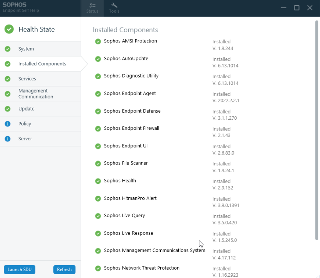Click the Status checklist icon

tap(92, 5)
